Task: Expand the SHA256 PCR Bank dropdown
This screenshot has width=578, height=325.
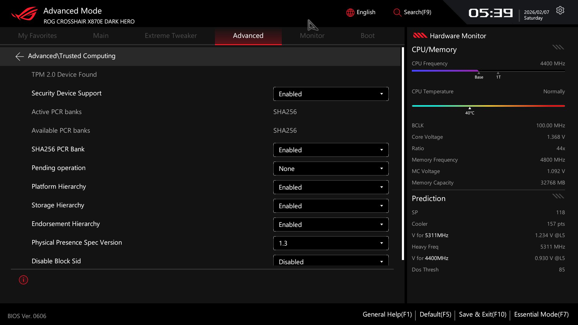Action: pos(331,150)
